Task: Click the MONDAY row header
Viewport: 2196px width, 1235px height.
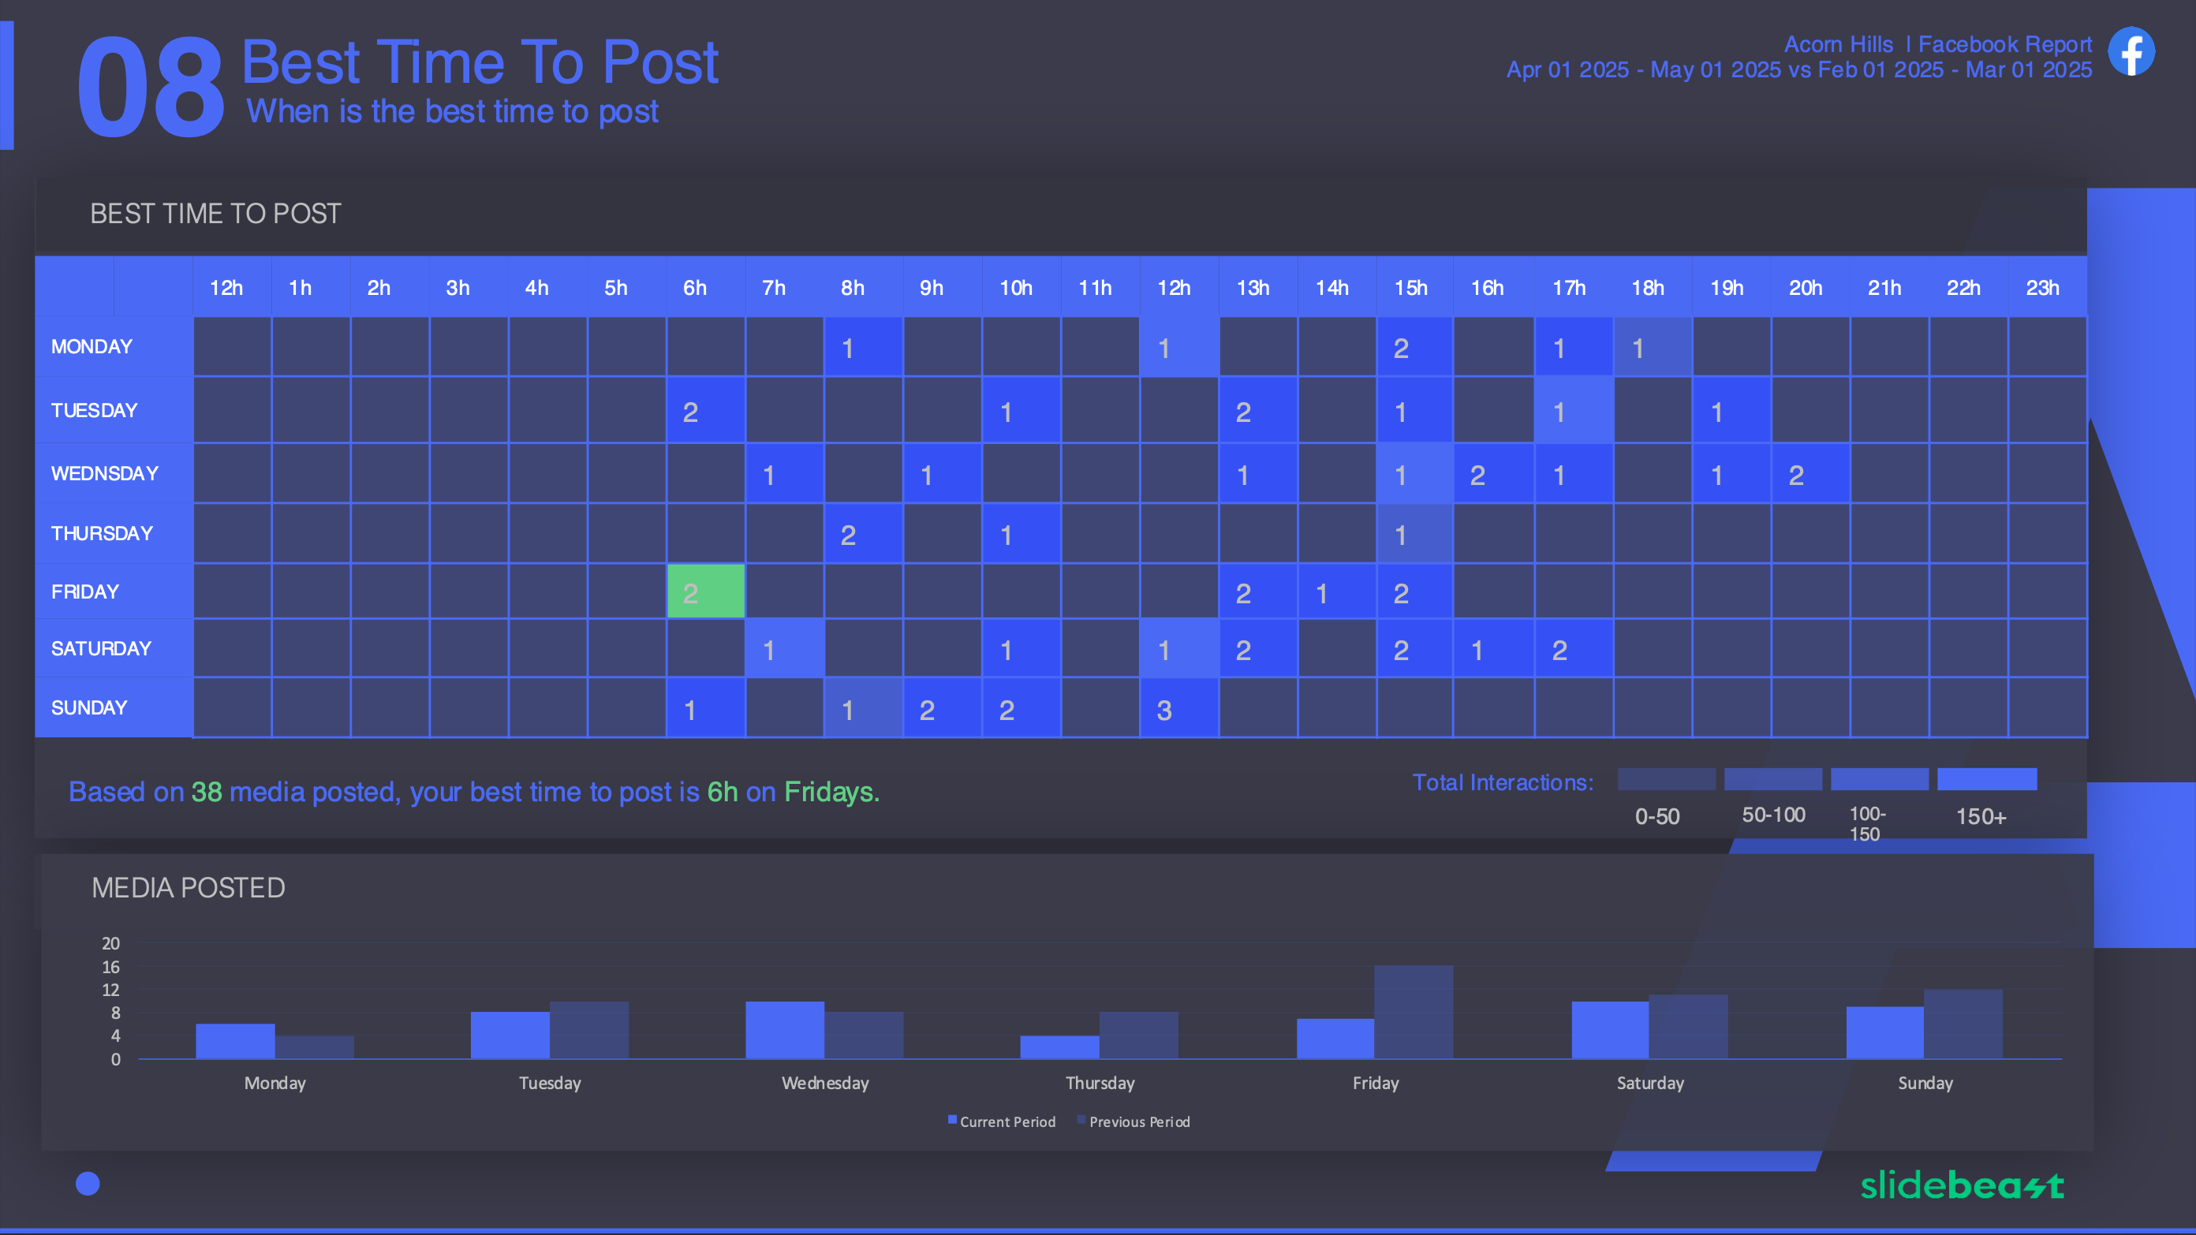Action: pyautogui.click(x=114, y=347)
